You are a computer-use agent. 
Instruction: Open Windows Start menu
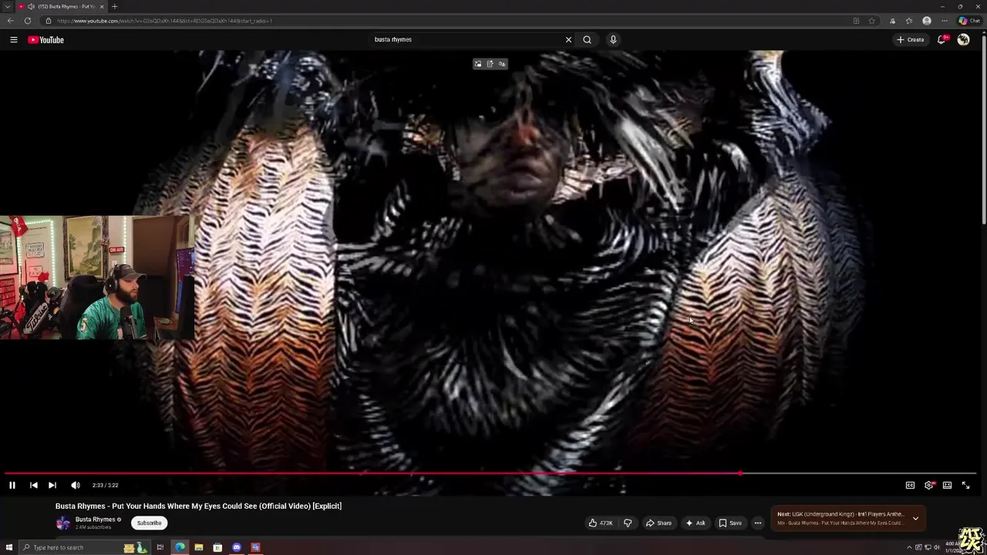click(x=9, y=547)
